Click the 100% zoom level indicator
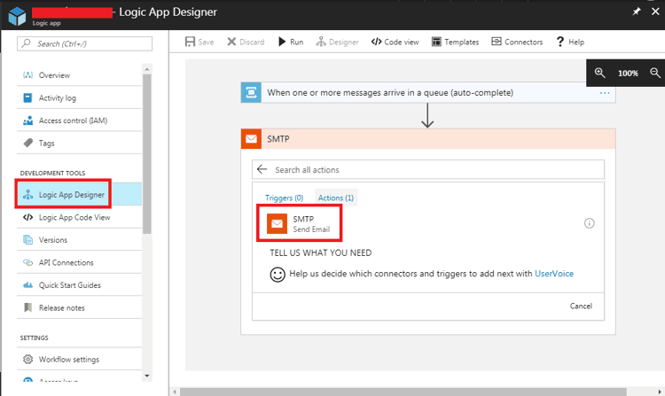This screenshot has height=396, width=665. click(628, 73)
